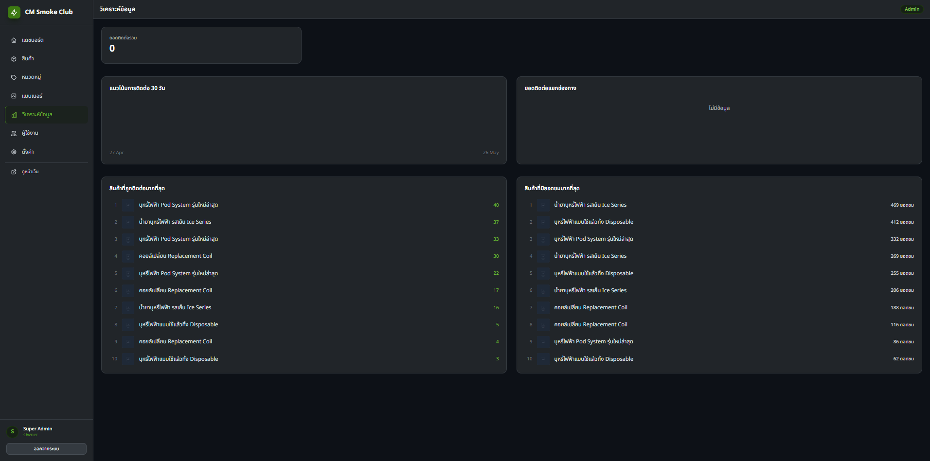
Task: Click the green Admin badge
Action: [x=912, y=9]
